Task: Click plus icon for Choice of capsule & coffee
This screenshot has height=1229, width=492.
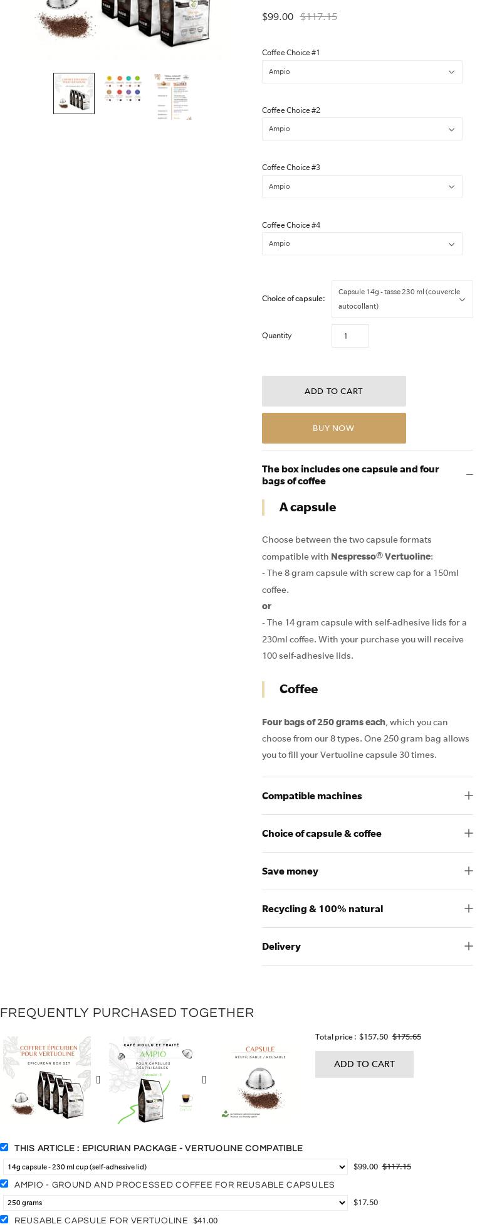Action: pos(468,833)
